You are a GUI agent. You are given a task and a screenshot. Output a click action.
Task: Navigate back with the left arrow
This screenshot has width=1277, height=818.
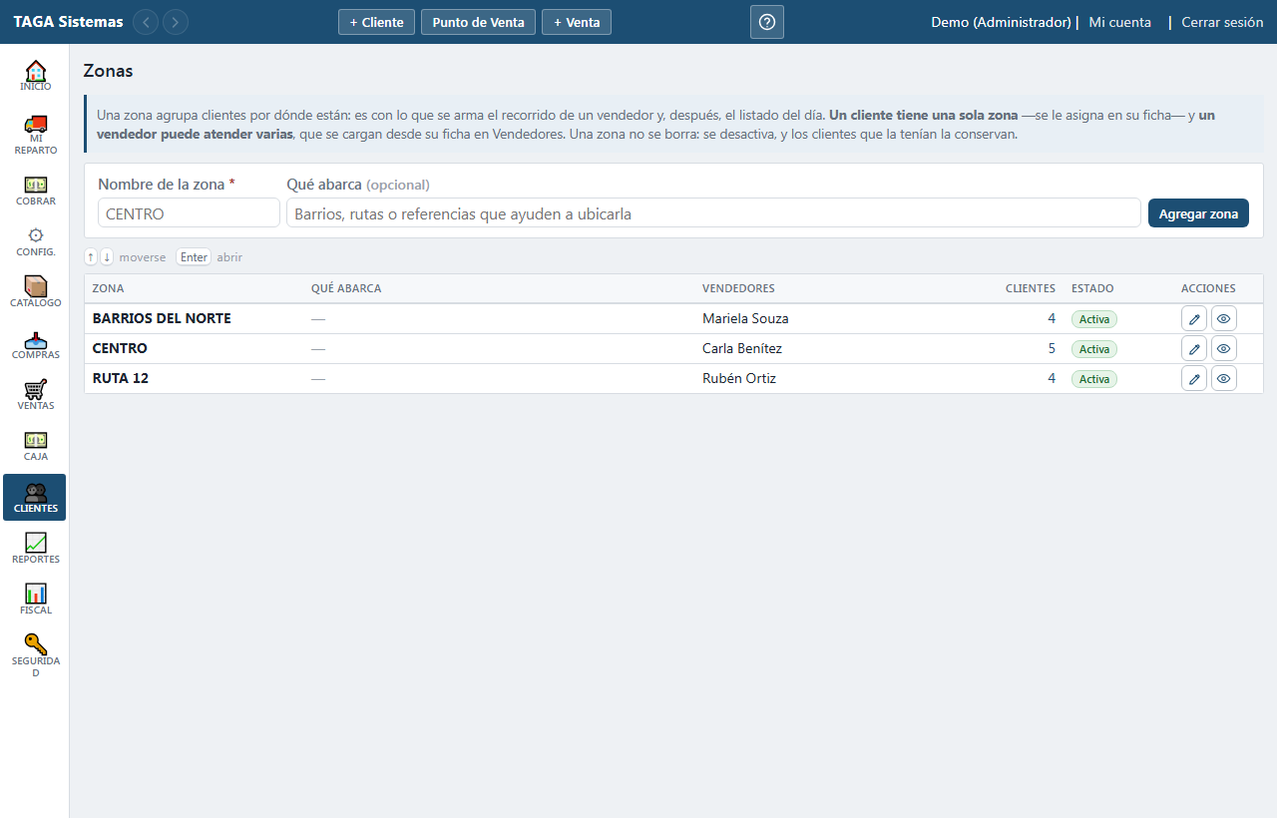pos(146,22)
